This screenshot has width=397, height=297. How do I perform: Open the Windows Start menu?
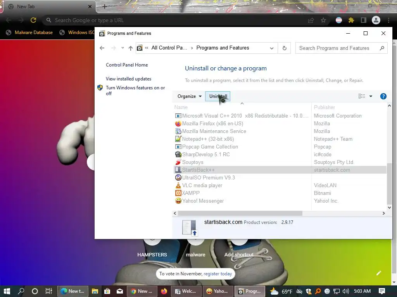pos(7,291)
